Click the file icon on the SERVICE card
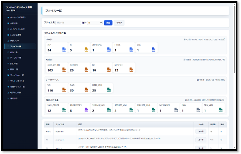 [131, 70]
